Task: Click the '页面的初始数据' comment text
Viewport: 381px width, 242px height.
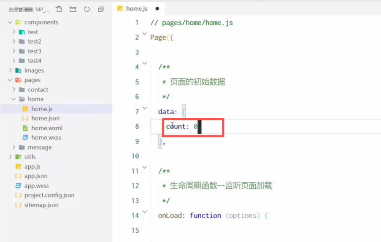Action: pyautogui.click(x=197, y=82)
